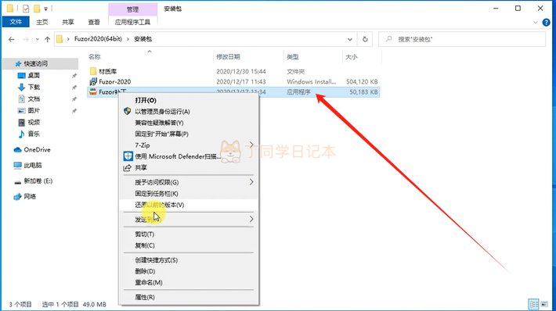This screenshot has width=556, height=311.
Task: Click the 材质库 folder icon
Action: (x=93, y=71)
